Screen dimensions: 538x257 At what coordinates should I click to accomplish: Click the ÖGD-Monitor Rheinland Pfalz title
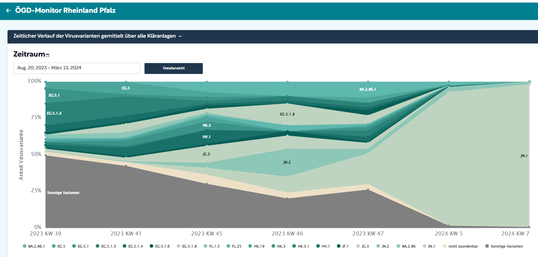[65, 10]
